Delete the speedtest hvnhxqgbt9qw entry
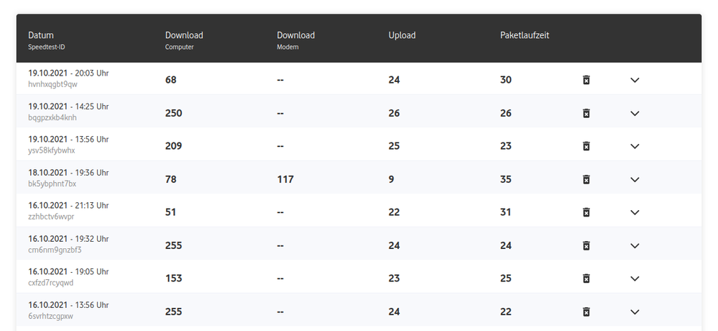 (x=586, y=80)
